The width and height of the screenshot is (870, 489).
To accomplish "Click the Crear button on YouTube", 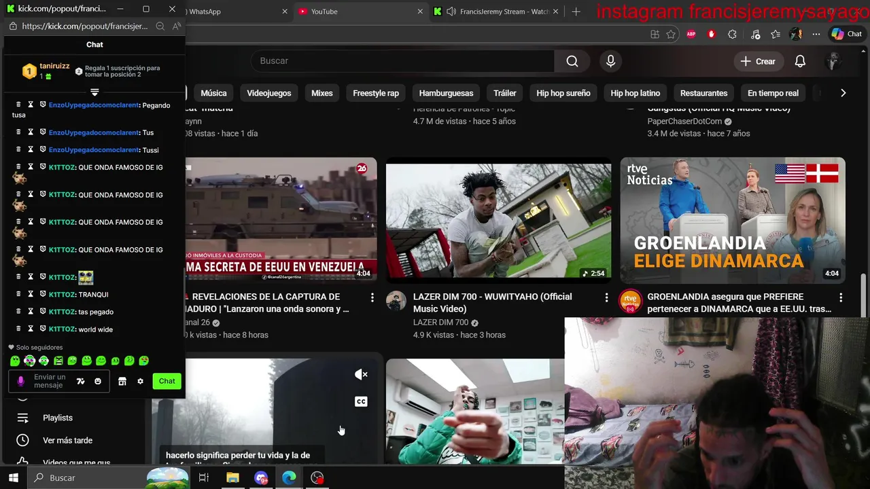I will (757, 61).
